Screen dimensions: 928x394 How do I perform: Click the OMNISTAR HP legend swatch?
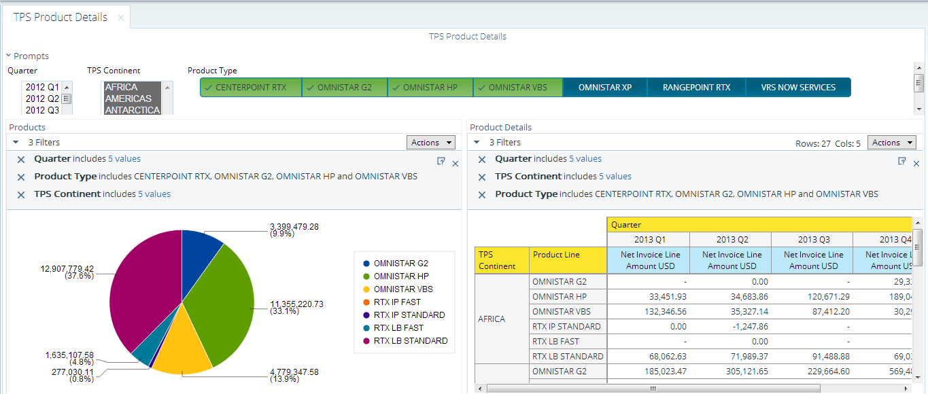pos(366,276)
